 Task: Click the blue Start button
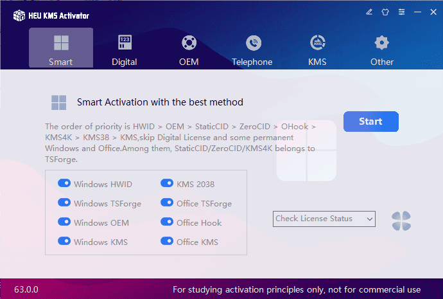click(x=371, y=122)
